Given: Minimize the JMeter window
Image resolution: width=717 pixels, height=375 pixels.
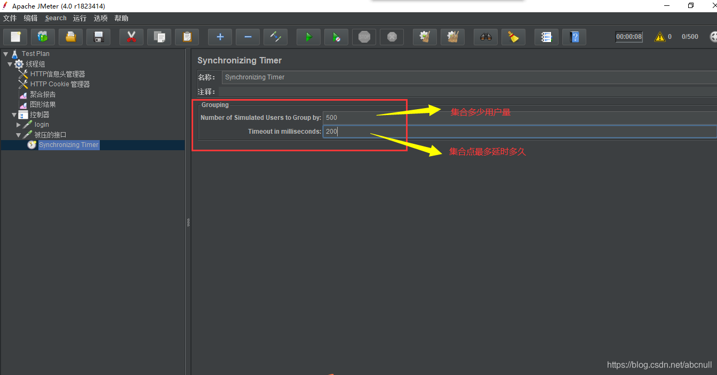Looking at the screenshot, I should pos(667,6).
